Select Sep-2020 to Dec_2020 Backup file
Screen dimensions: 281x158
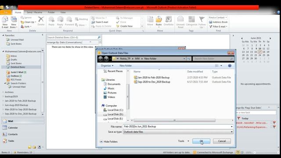(x=154, y=82)
